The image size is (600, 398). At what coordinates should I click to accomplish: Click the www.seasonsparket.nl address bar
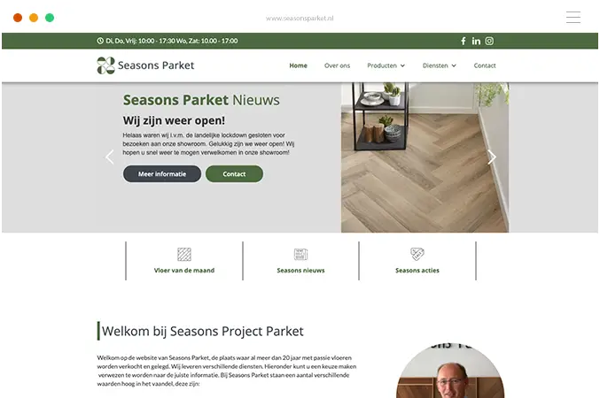tap(300, 18)
